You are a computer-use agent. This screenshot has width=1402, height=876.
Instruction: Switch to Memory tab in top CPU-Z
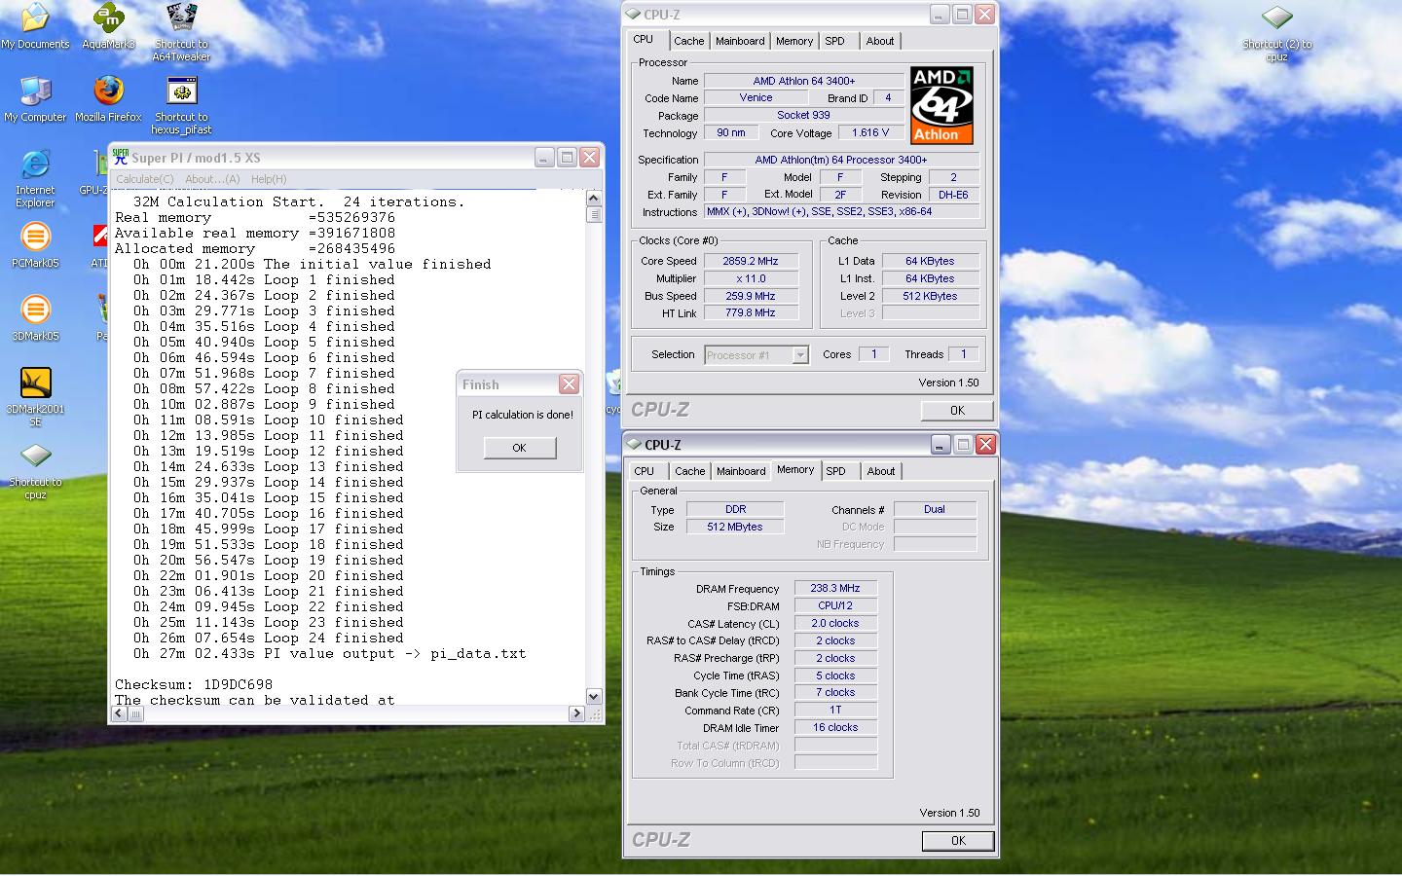click(x=794, y=41)
